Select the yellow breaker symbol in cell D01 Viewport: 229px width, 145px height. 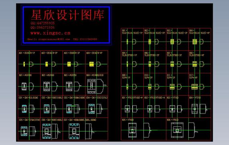[x=127, y=42]
